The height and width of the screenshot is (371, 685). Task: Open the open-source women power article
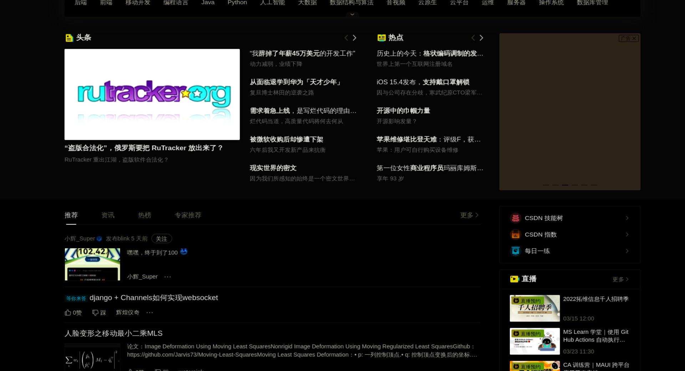click(403, 111)
